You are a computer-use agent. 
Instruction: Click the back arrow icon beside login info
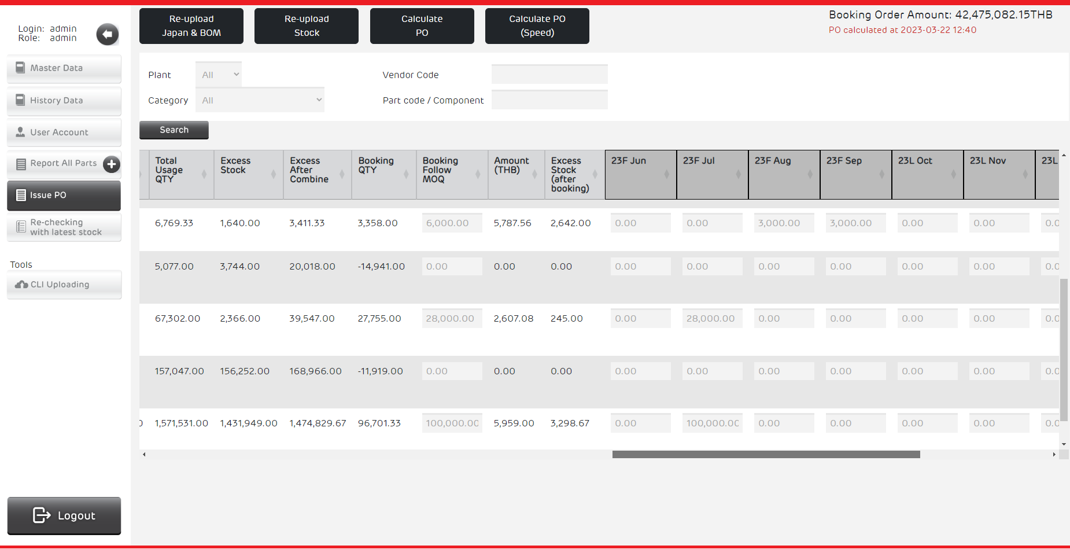[107, 34]
